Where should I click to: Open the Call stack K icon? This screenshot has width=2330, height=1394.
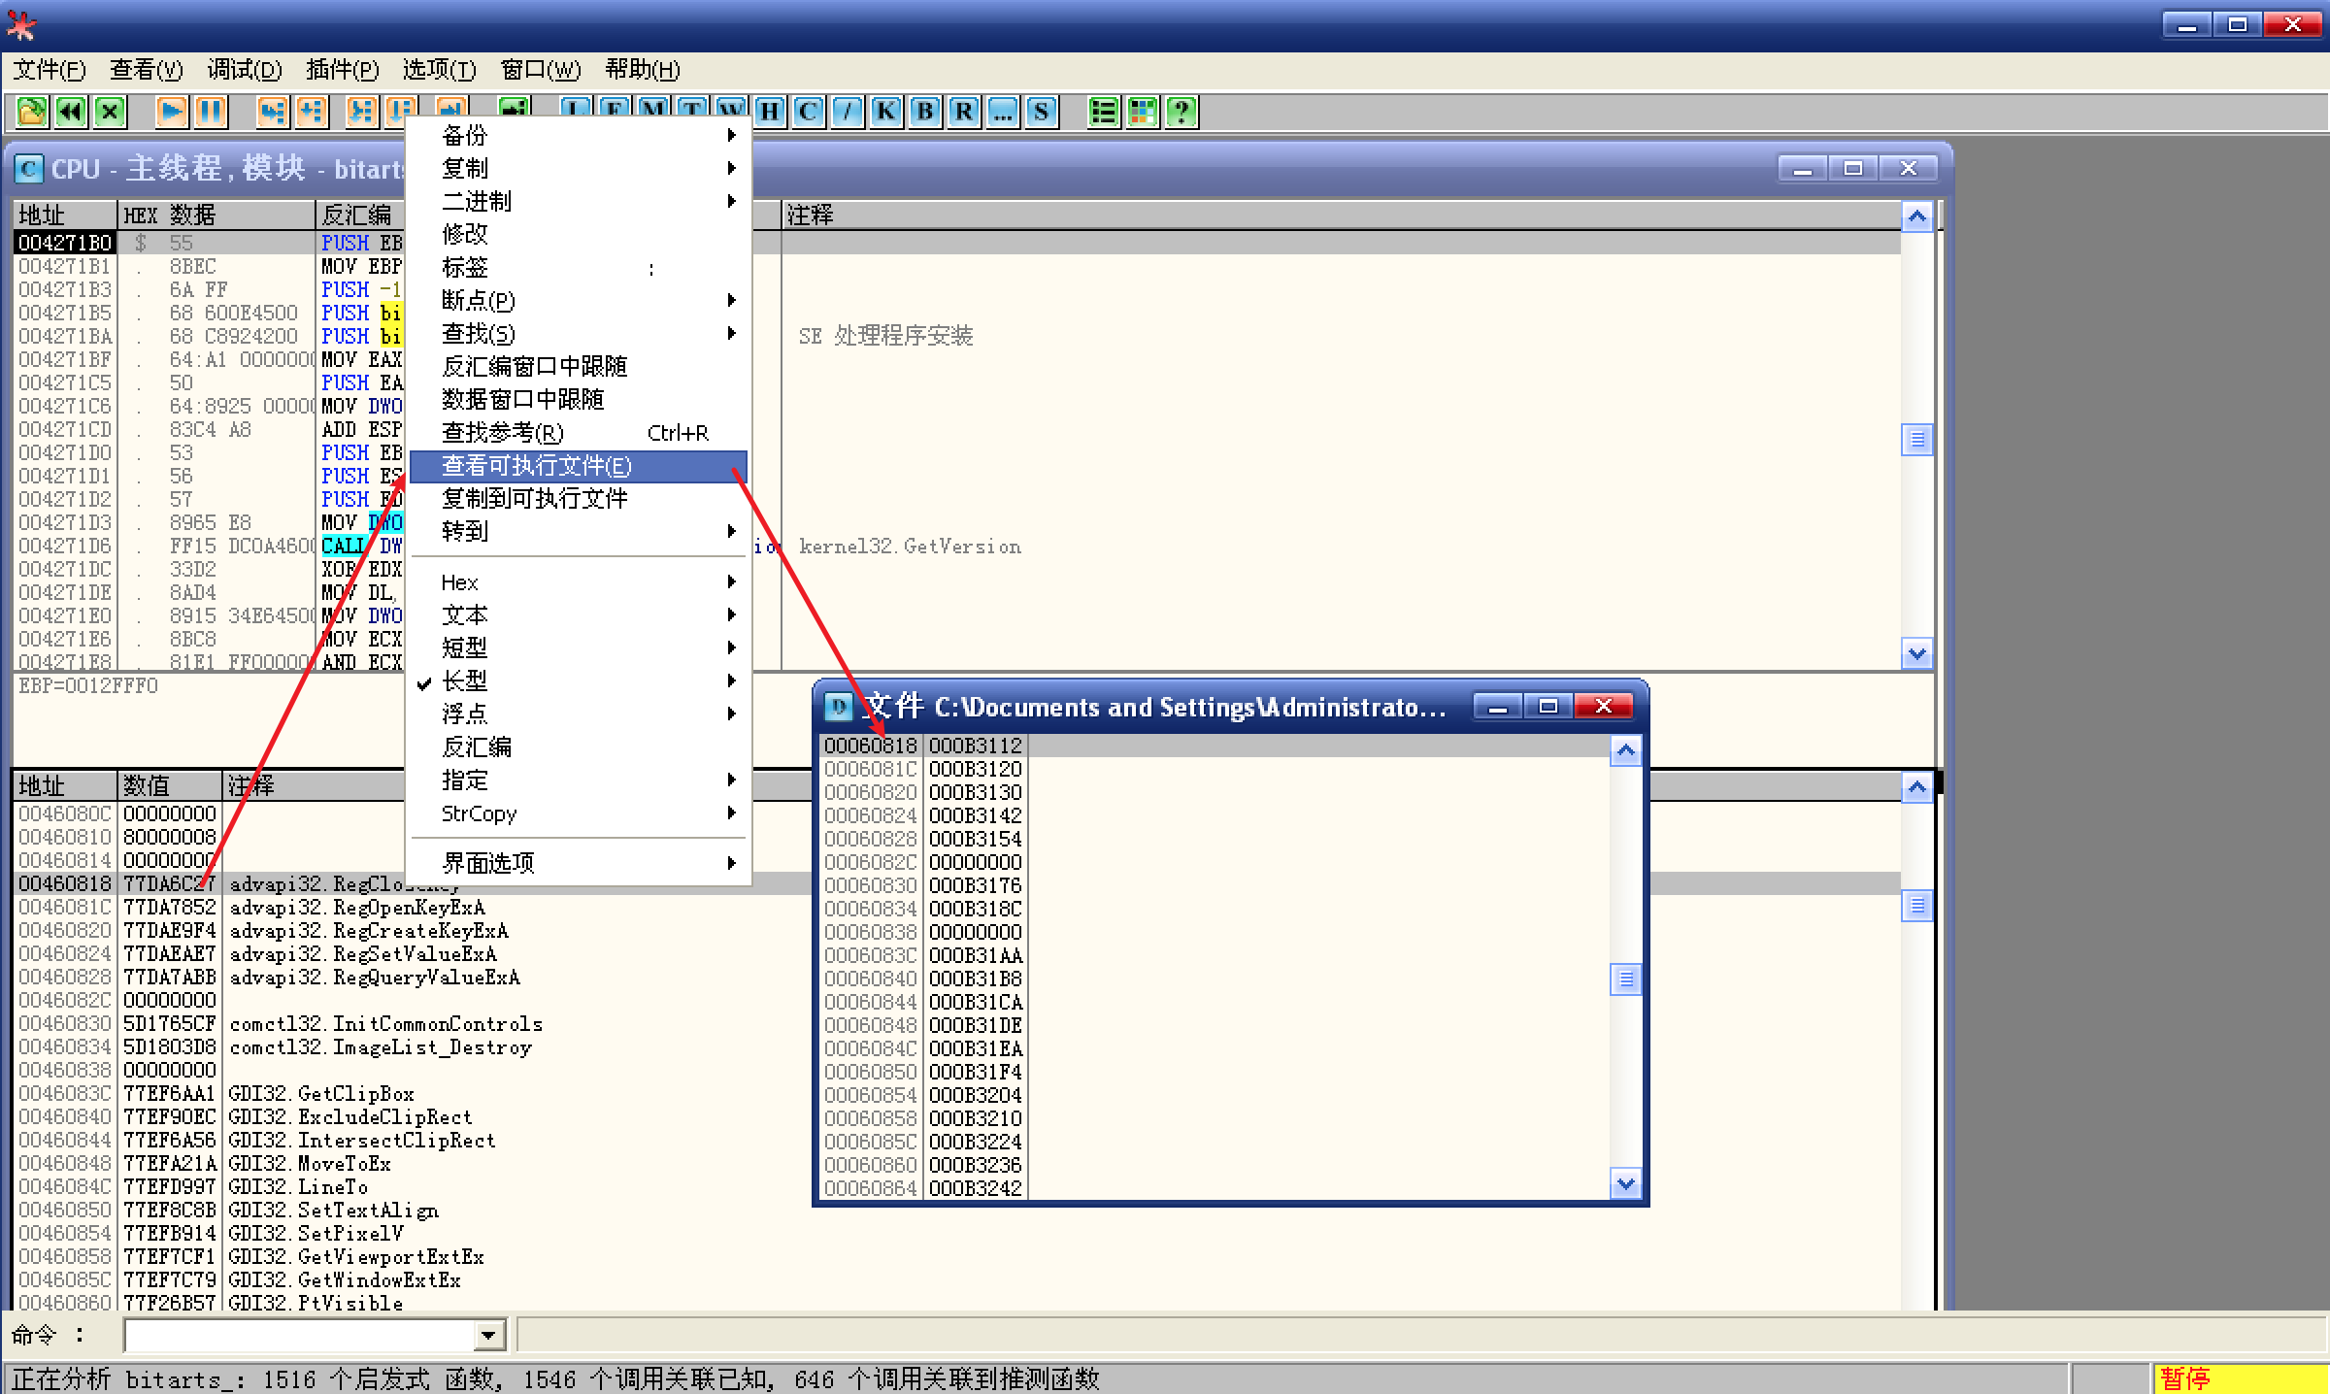[885, 112]
